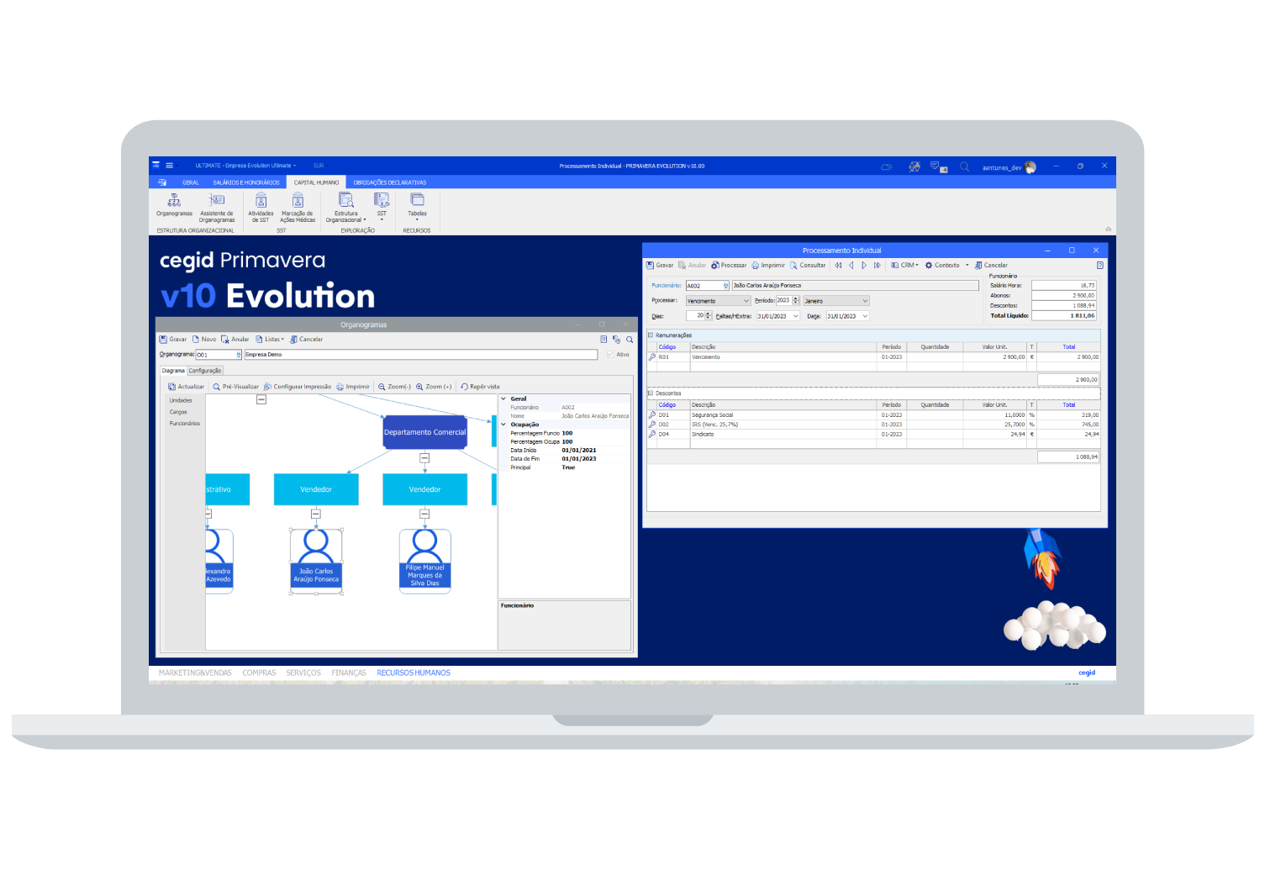Viewport: 1265px width, 881px height.
Task: Click the Organograma code field O01
Action: coord(219,355)
